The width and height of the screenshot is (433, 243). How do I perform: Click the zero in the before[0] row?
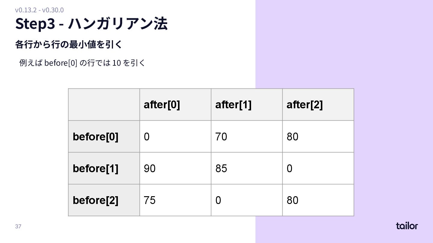(147, 137)
